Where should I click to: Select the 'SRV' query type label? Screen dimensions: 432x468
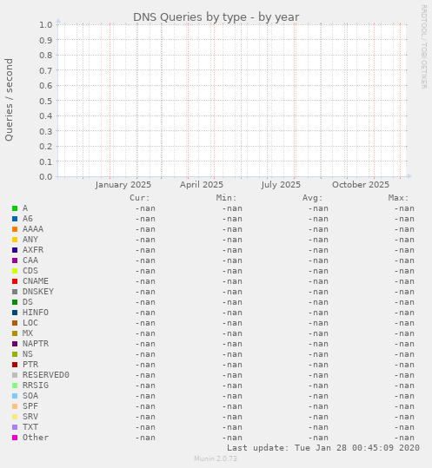click(30, 417)
